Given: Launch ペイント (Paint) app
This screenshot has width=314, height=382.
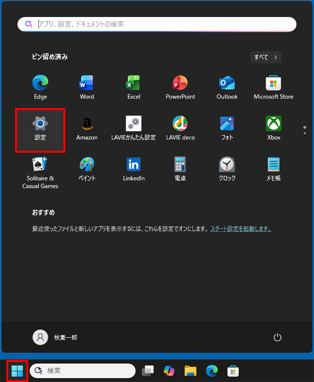Looking at the screenshot, I should (x=87, y=169).
